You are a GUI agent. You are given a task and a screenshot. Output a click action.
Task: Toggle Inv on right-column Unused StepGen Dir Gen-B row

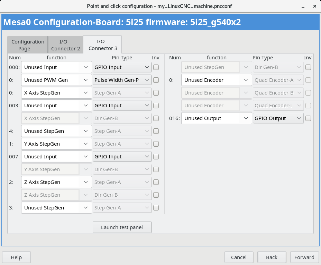(x=308, y=67)
